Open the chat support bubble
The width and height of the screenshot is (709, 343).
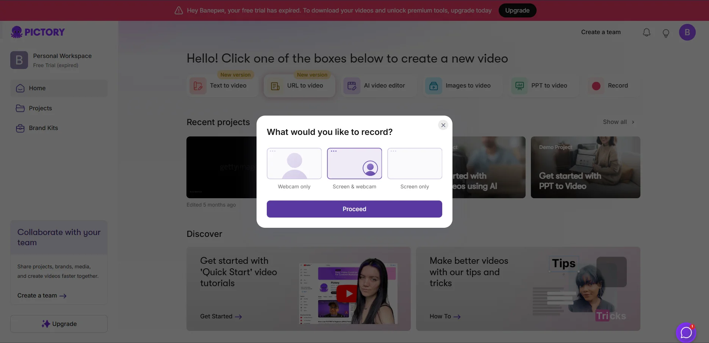pos(686,333)
